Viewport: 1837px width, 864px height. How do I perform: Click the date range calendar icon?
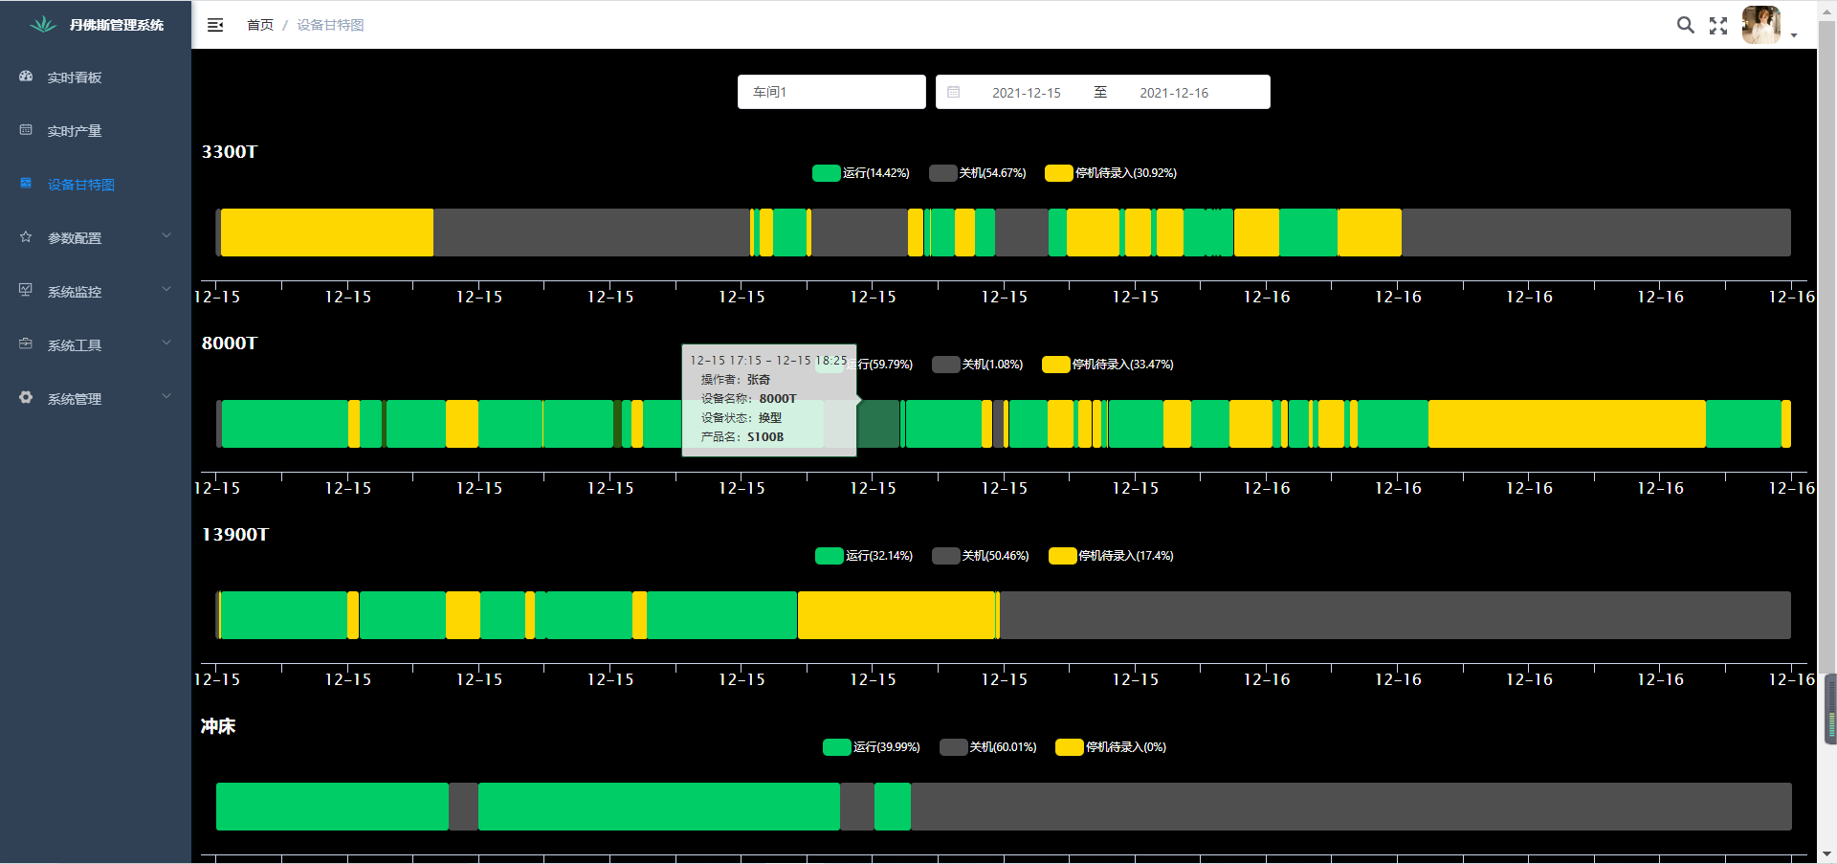click(x=954, y=92)
